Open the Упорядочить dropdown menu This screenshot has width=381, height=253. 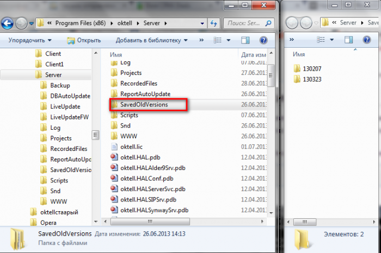30,41
